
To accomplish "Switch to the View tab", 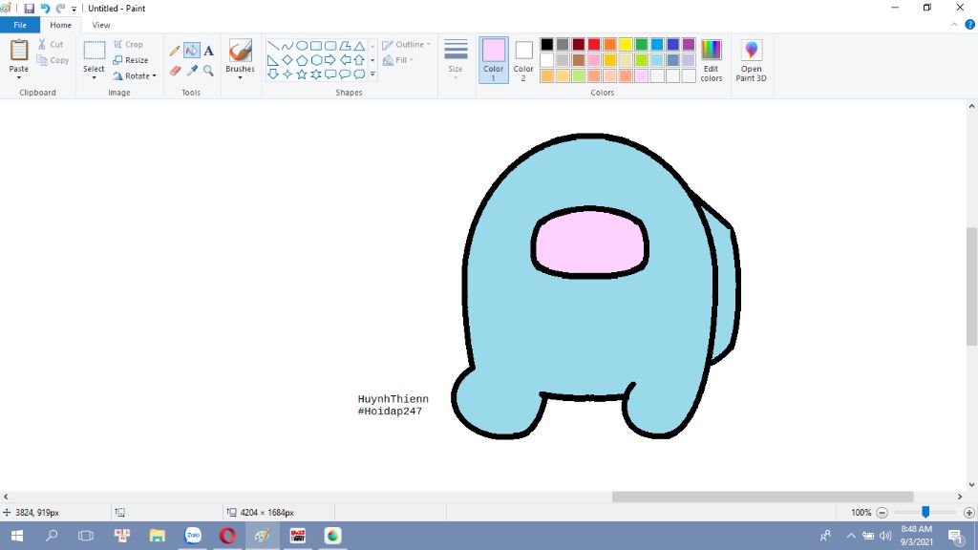I will point(101,25).
